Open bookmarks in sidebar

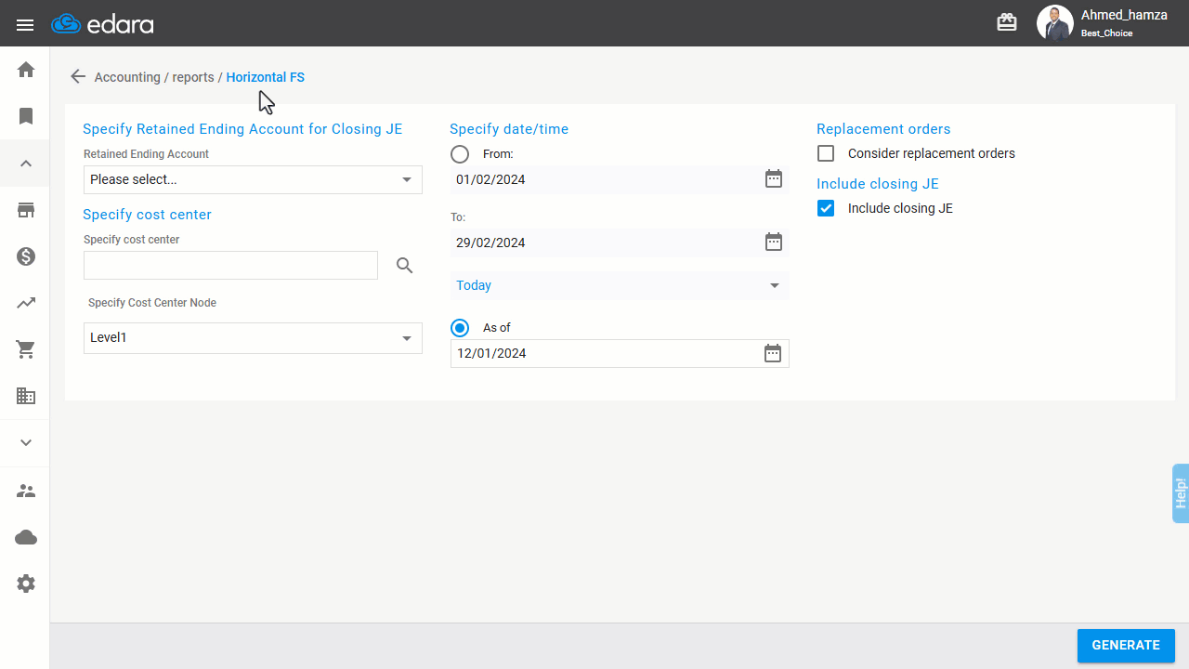click(26, 116)
